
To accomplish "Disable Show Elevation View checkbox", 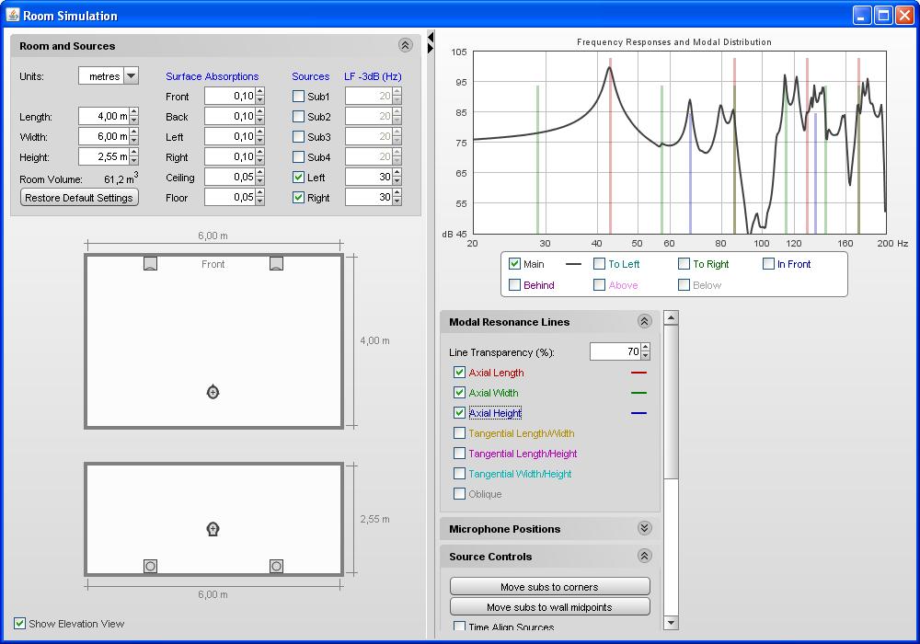I will pyautogui.click(x=20, y=624).
